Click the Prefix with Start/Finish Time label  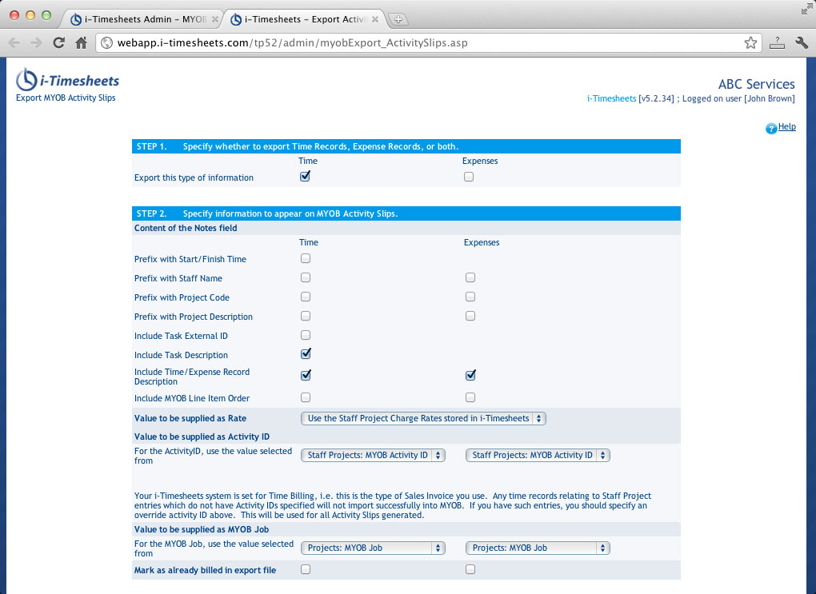190,259
